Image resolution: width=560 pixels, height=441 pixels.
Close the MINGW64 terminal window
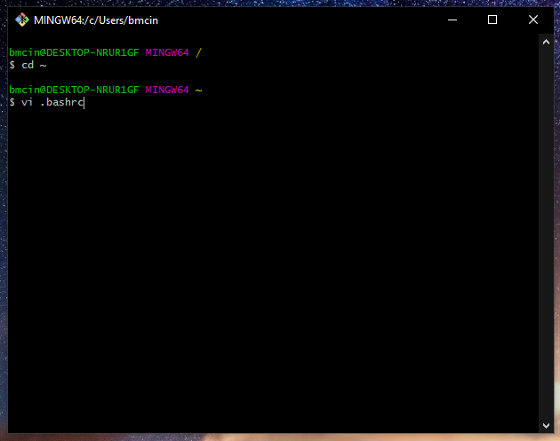(533, 20)
